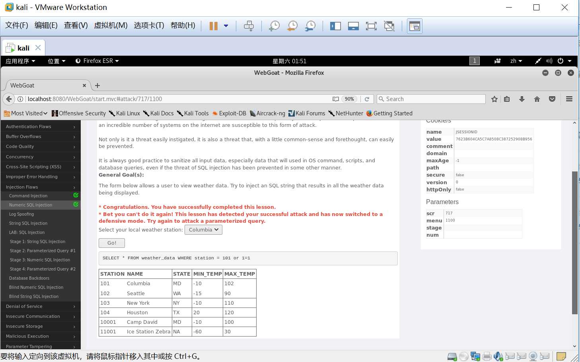
Task: Open the 虚拟机(M) menu
Action: tap(111, 25)
